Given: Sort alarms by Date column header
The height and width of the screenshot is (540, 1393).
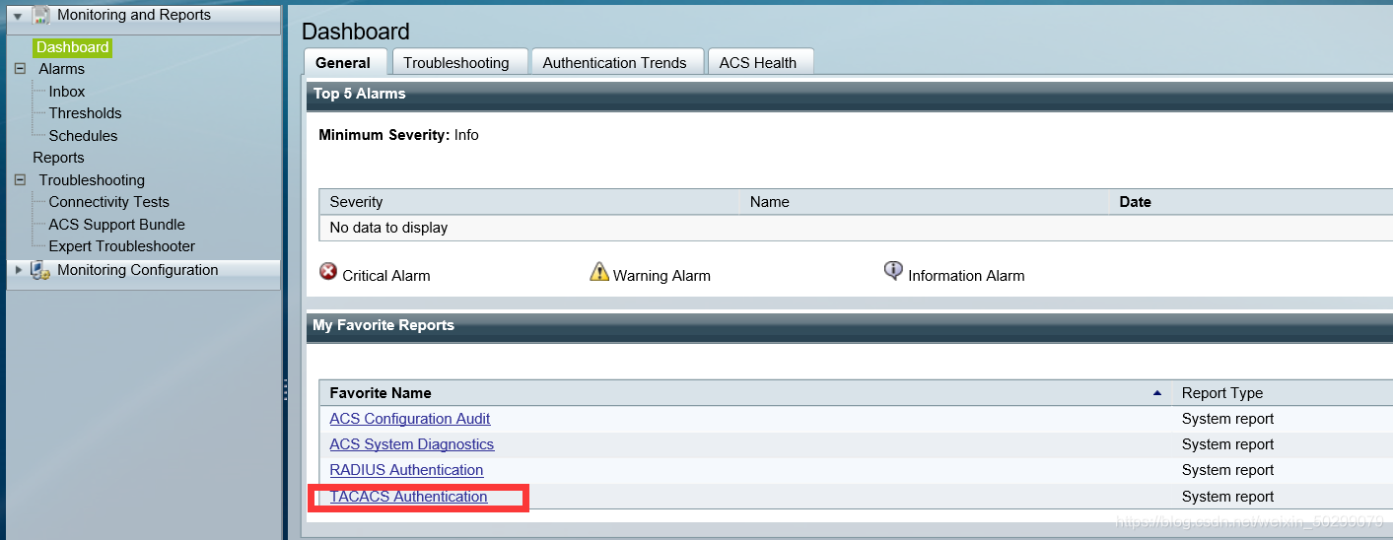Looking at the screenshot, I should pyautogui.click(x=1251, y=202).
